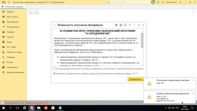This screenshot has height=111, width=197.
Task: Open Расширение конфигурации неактивно notification
Action: (170, 83)
